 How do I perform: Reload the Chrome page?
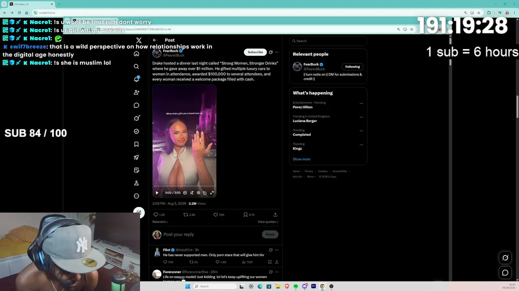click(19, 13)
